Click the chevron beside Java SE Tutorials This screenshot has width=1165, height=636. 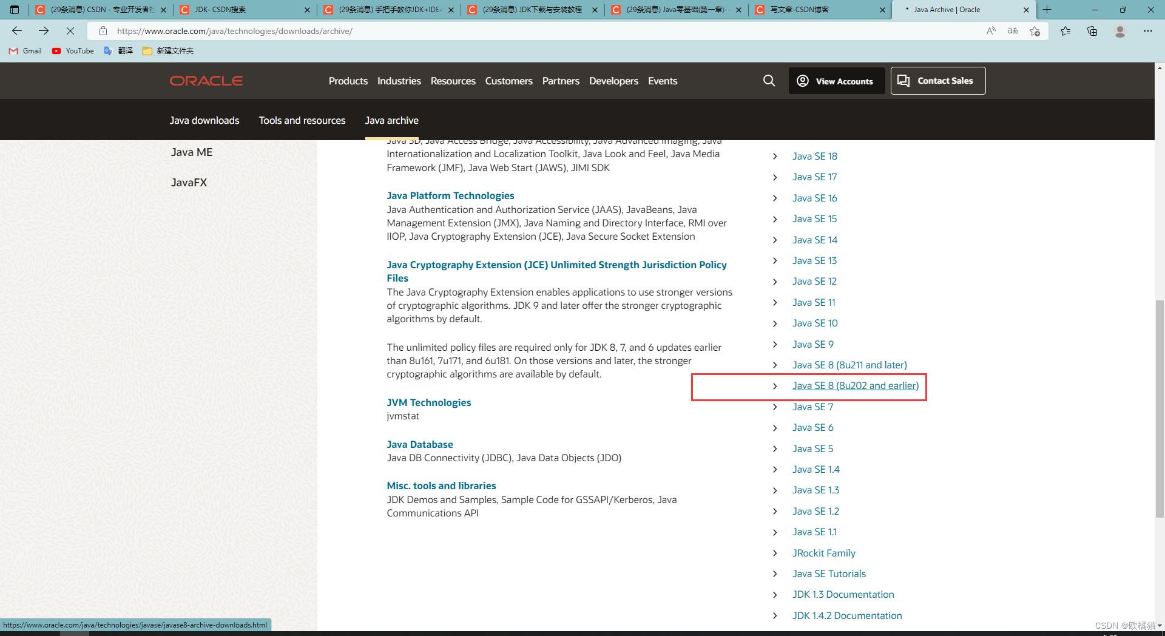pos(775,574)
